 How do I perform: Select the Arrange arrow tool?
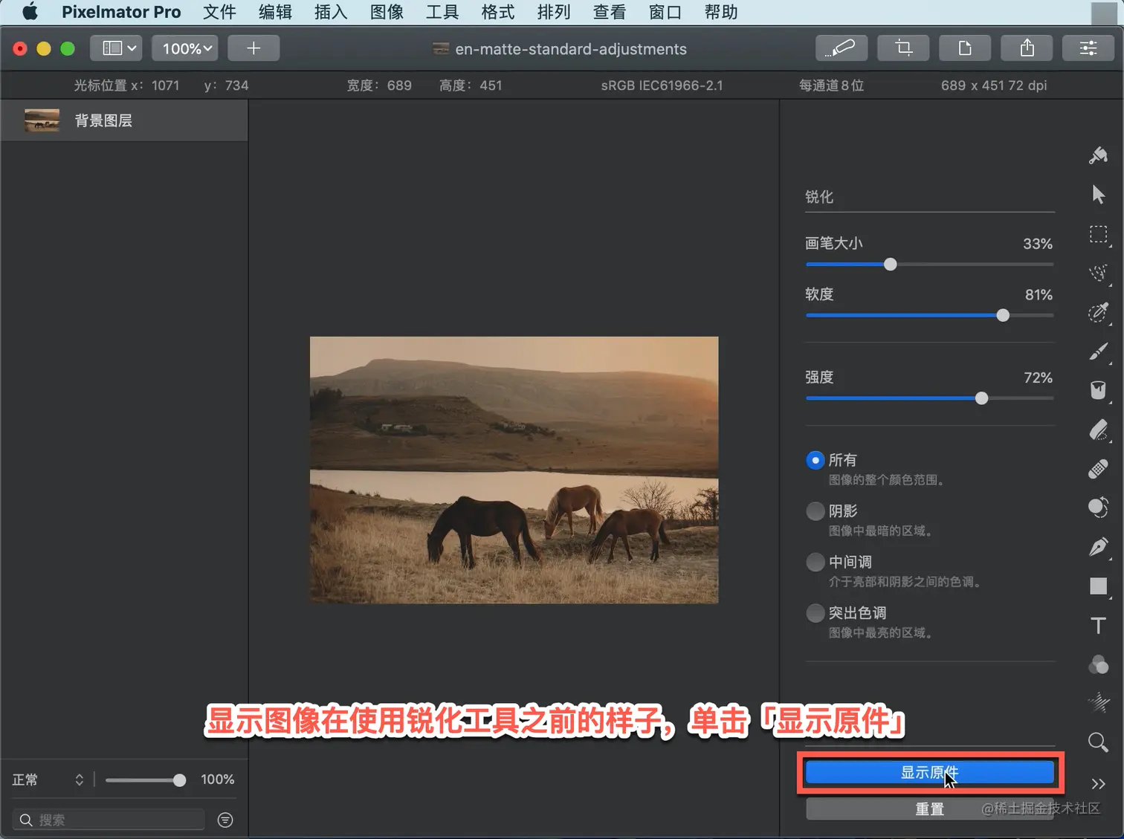tap(1098, 195)
